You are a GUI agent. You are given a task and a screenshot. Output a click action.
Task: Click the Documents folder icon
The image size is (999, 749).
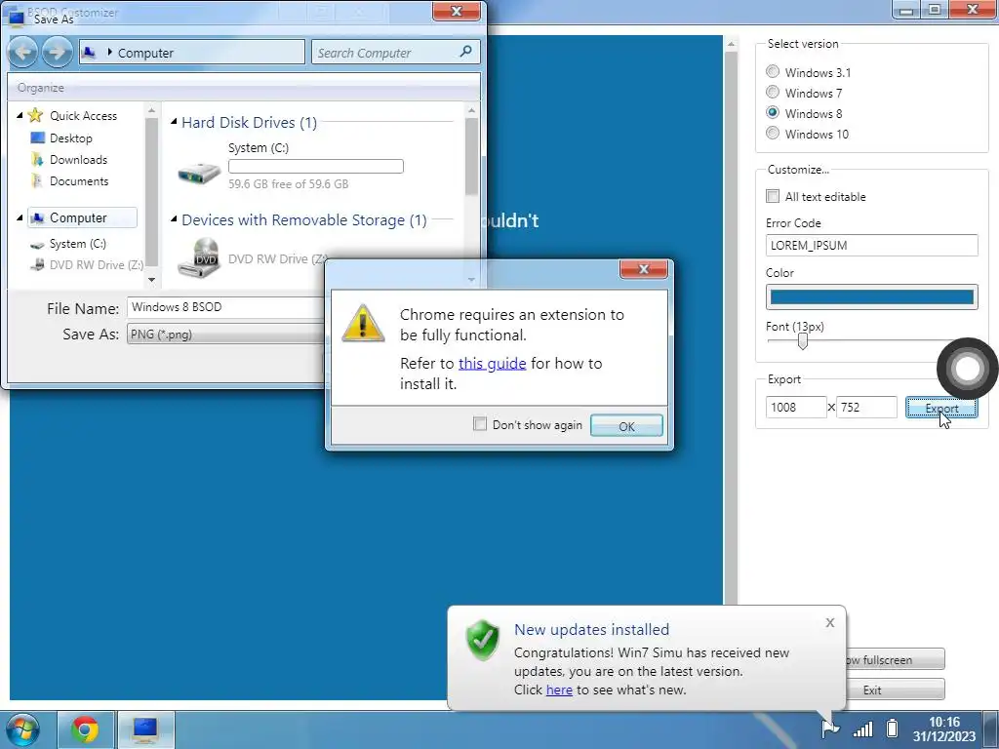37,181
